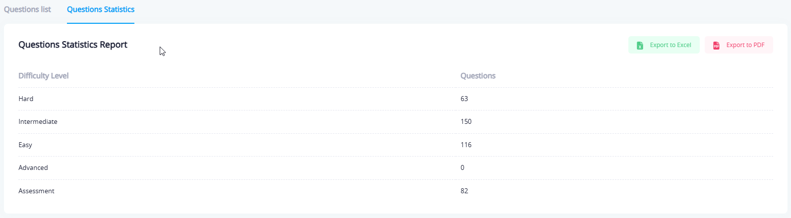
Task: Click the PDF file icon
Action: click(716, 46)
